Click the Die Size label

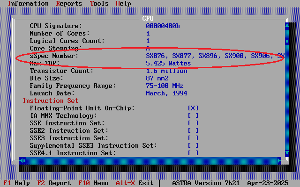[x=46, y=78]
